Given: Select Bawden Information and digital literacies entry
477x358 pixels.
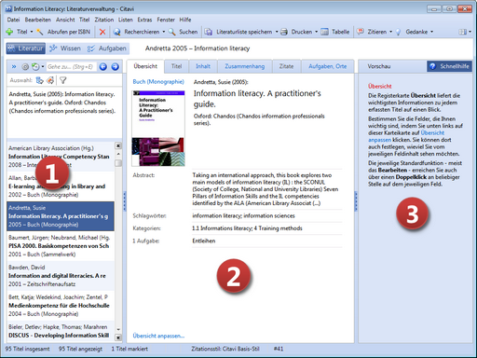Looking at the screenshot, I should click(x=61, y=276).
